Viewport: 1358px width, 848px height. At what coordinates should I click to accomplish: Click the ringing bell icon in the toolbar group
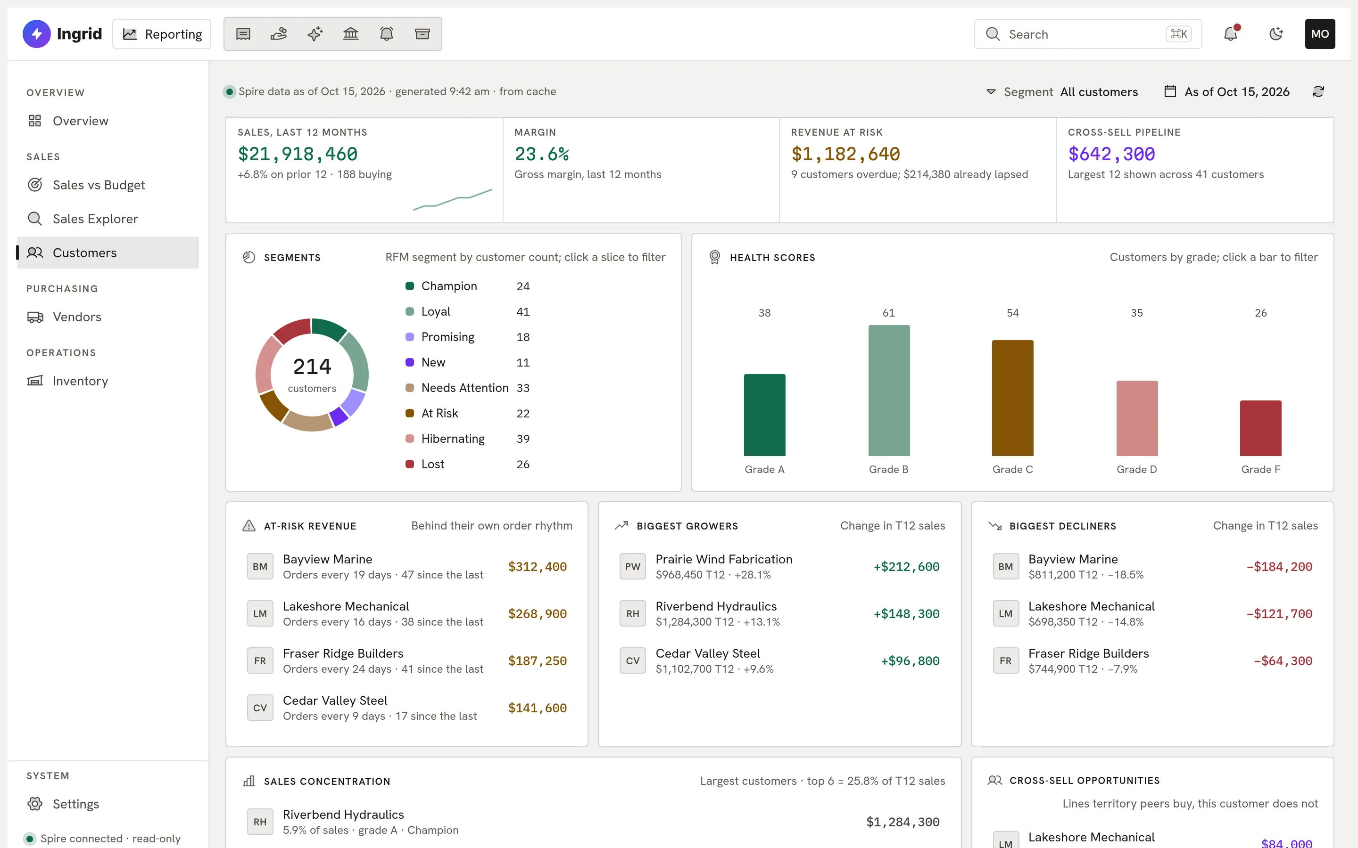point(387,34)
